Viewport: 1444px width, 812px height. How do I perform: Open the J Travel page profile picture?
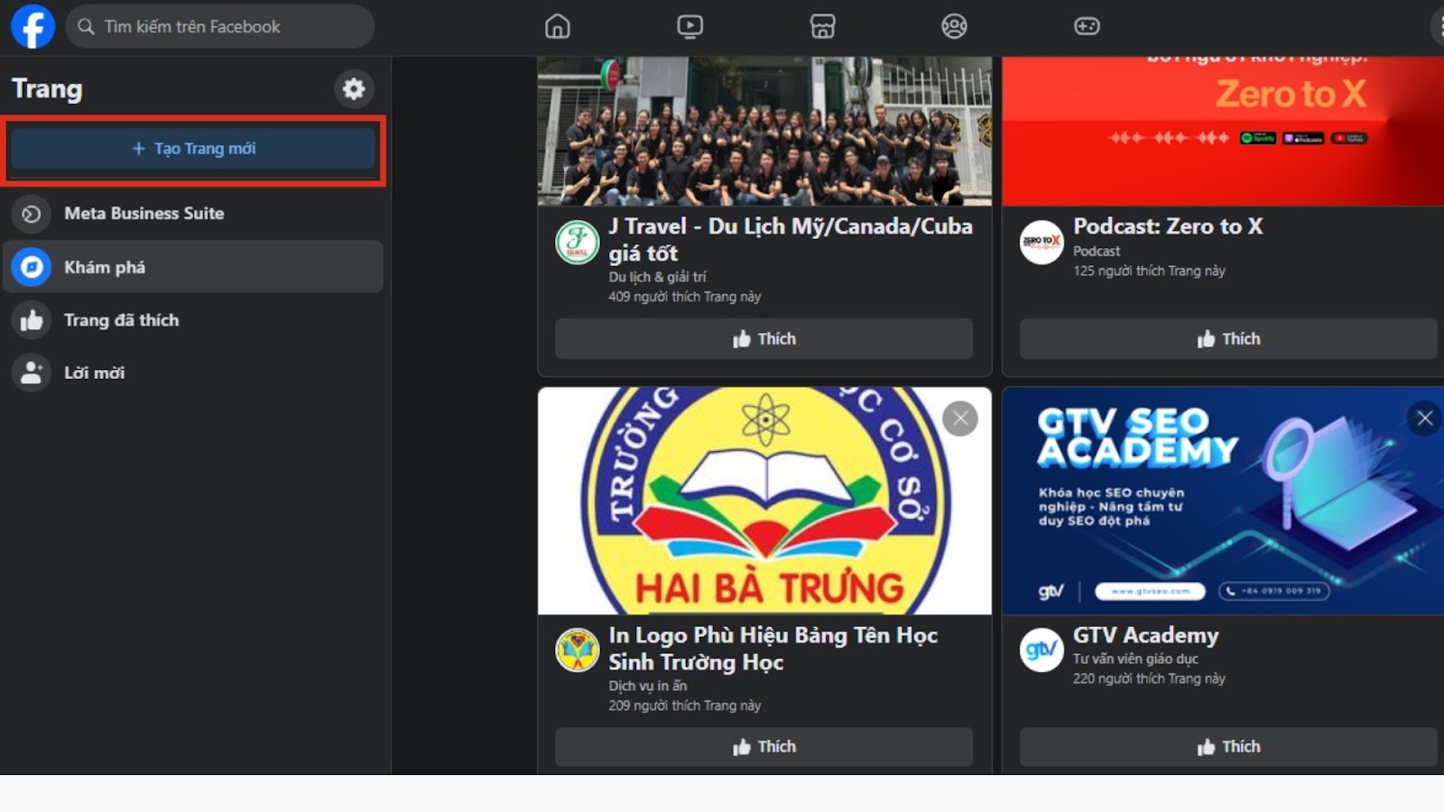(x=579, y=242)
